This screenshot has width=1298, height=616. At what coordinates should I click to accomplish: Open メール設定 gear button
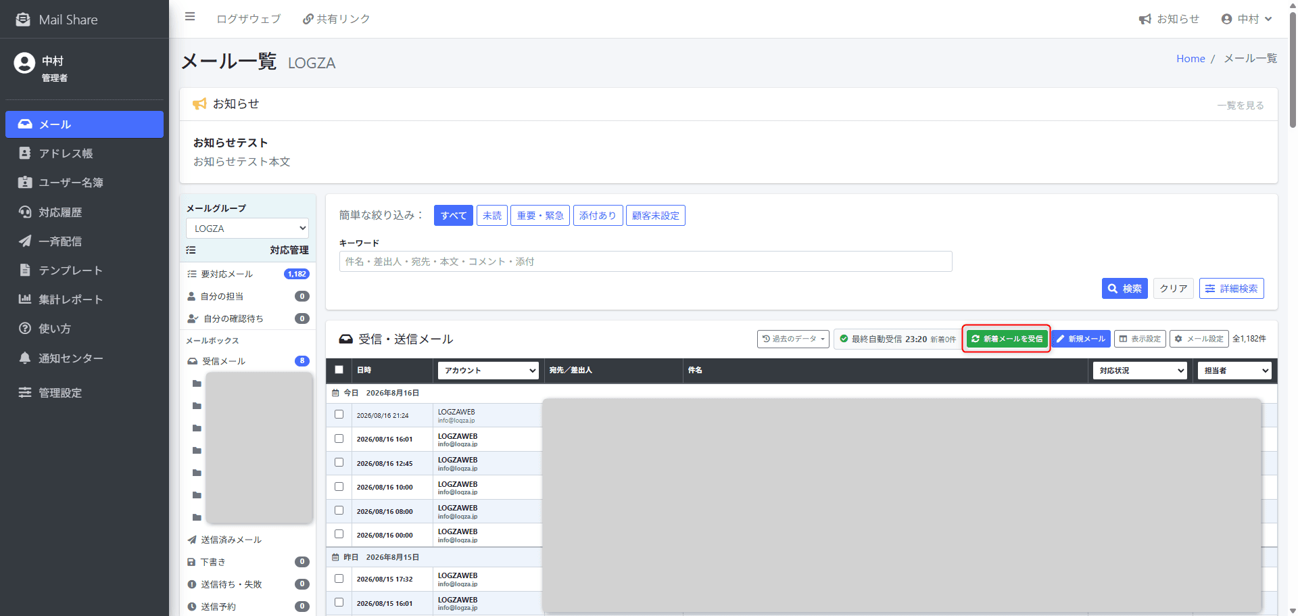click(1199, 339)
